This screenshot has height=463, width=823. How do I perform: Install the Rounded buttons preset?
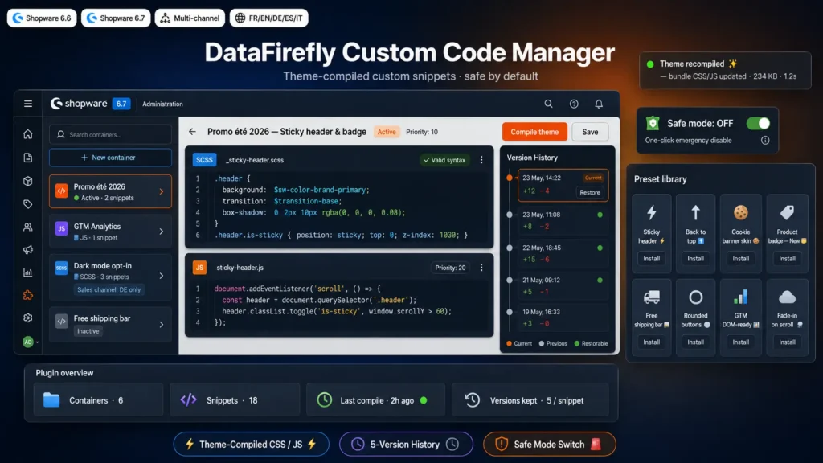click(695, 342)
